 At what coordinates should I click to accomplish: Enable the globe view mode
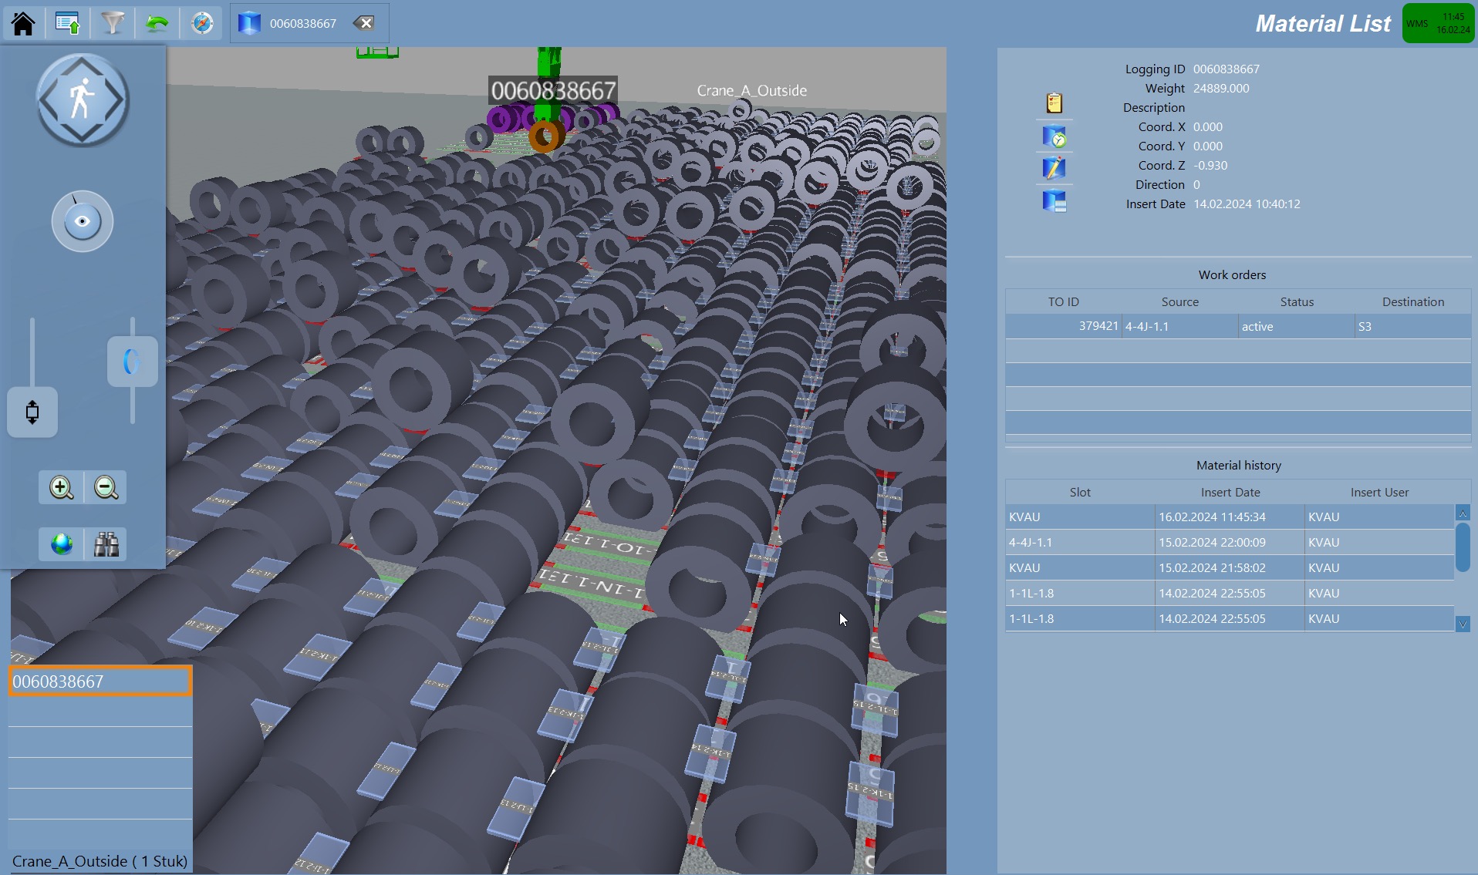click(61, 544)
